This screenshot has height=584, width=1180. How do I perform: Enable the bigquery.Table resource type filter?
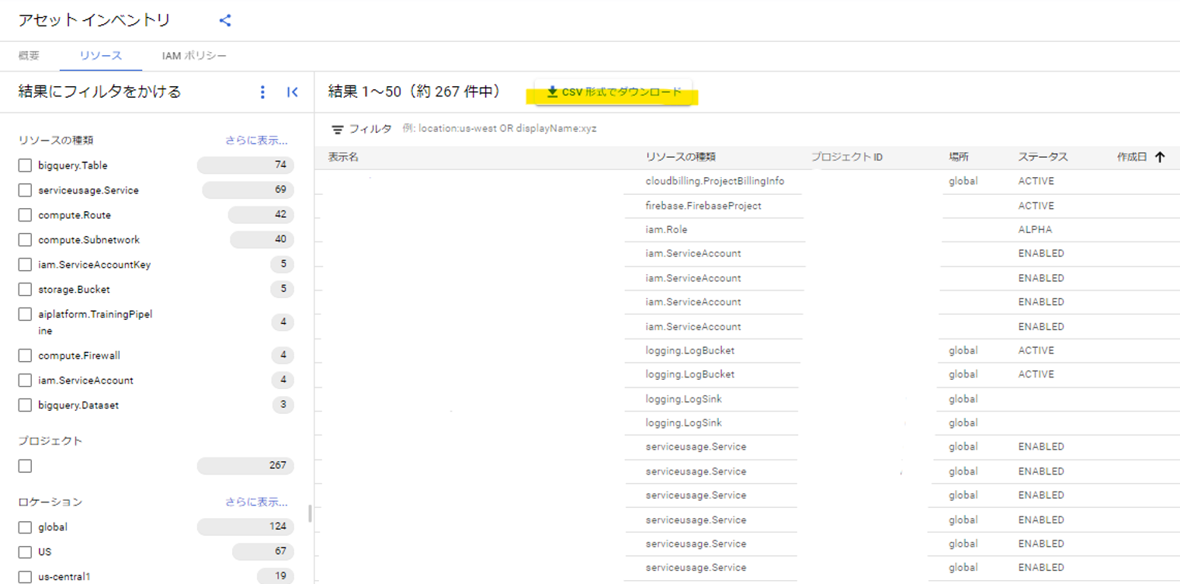[23, 165]
